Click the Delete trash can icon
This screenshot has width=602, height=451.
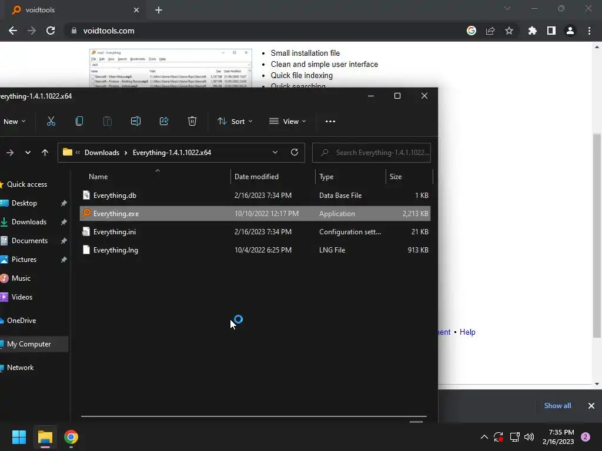[x=192, y=121]
